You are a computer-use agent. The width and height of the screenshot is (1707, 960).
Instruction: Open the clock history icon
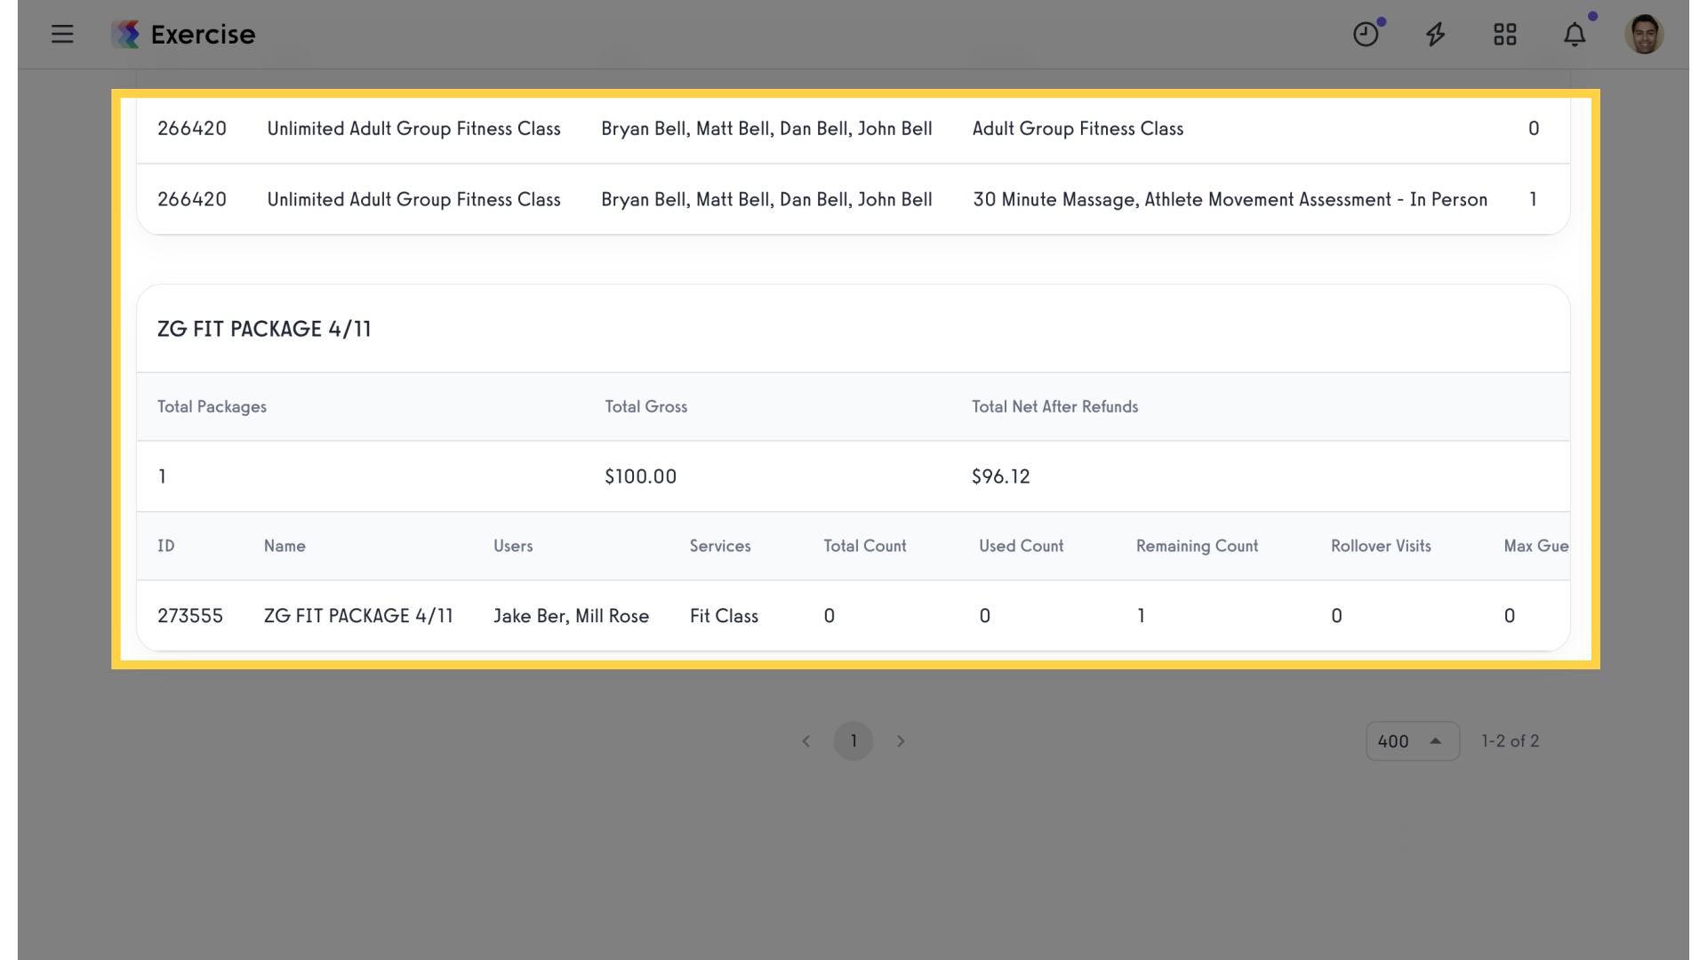[x=1366, y=35]
